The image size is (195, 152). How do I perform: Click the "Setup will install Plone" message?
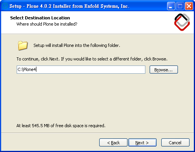point(77,45)
